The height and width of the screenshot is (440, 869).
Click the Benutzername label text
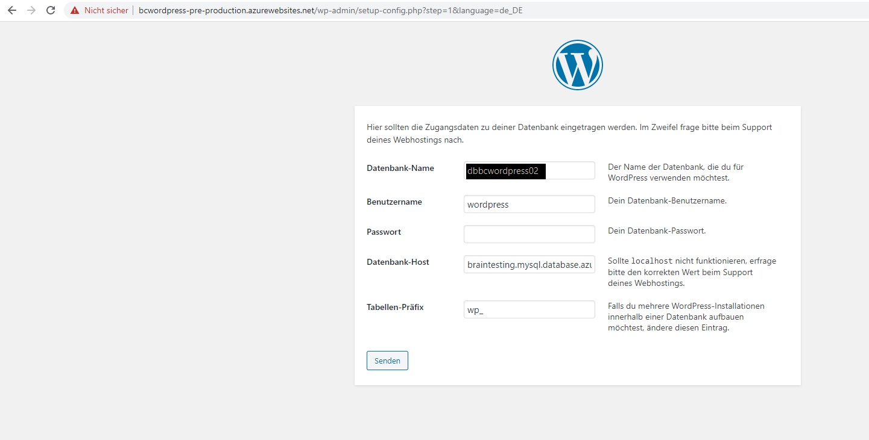[x=394, y=202]
